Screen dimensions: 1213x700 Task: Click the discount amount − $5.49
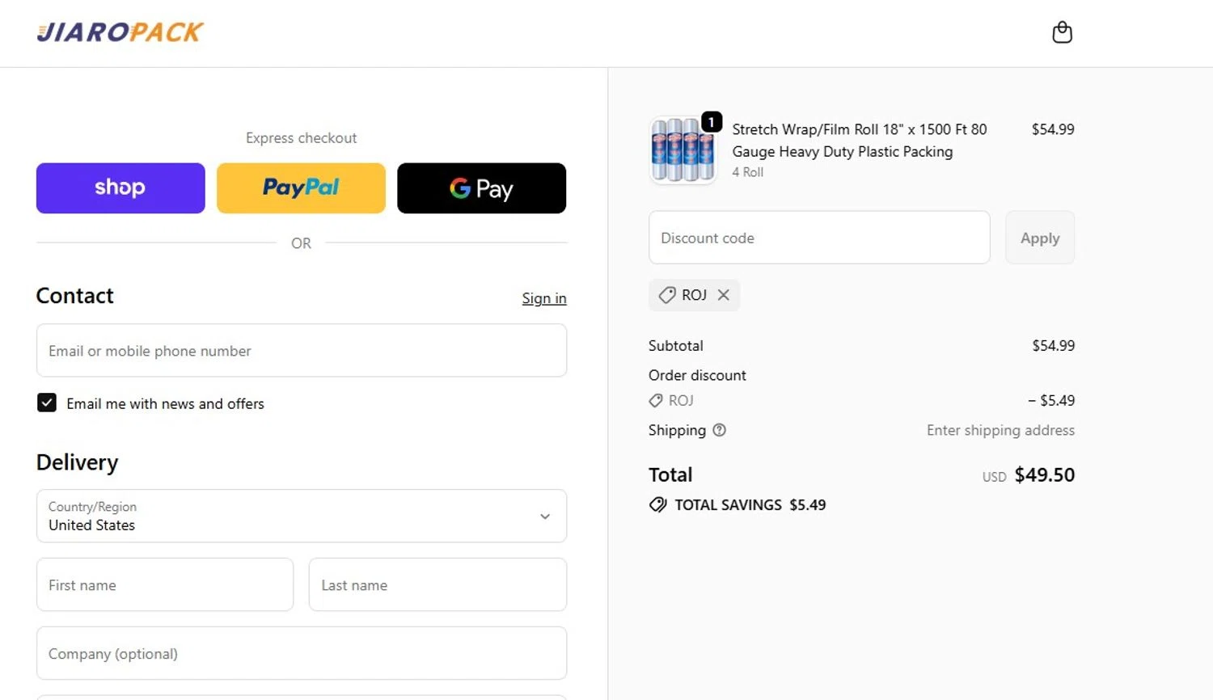coord(1051,401)
